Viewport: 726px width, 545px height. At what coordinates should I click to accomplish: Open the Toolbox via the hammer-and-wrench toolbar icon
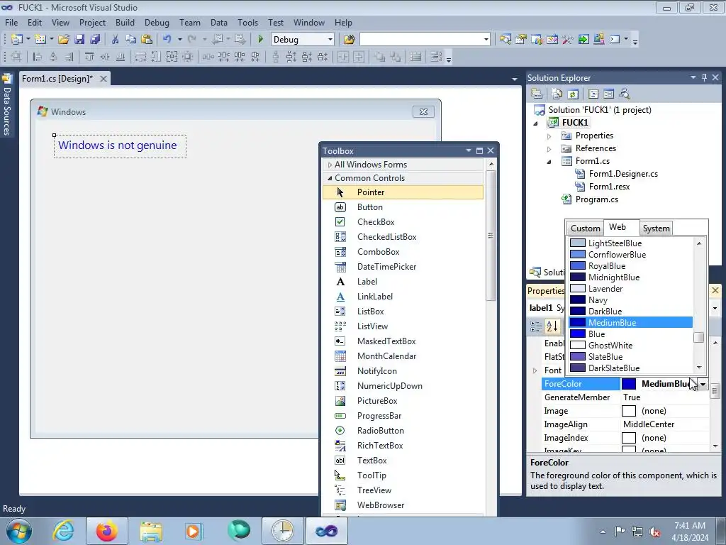tap(568, 40)
